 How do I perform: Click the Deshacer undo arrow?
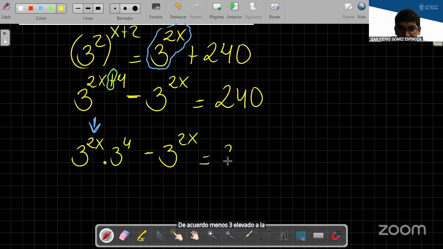178,10
